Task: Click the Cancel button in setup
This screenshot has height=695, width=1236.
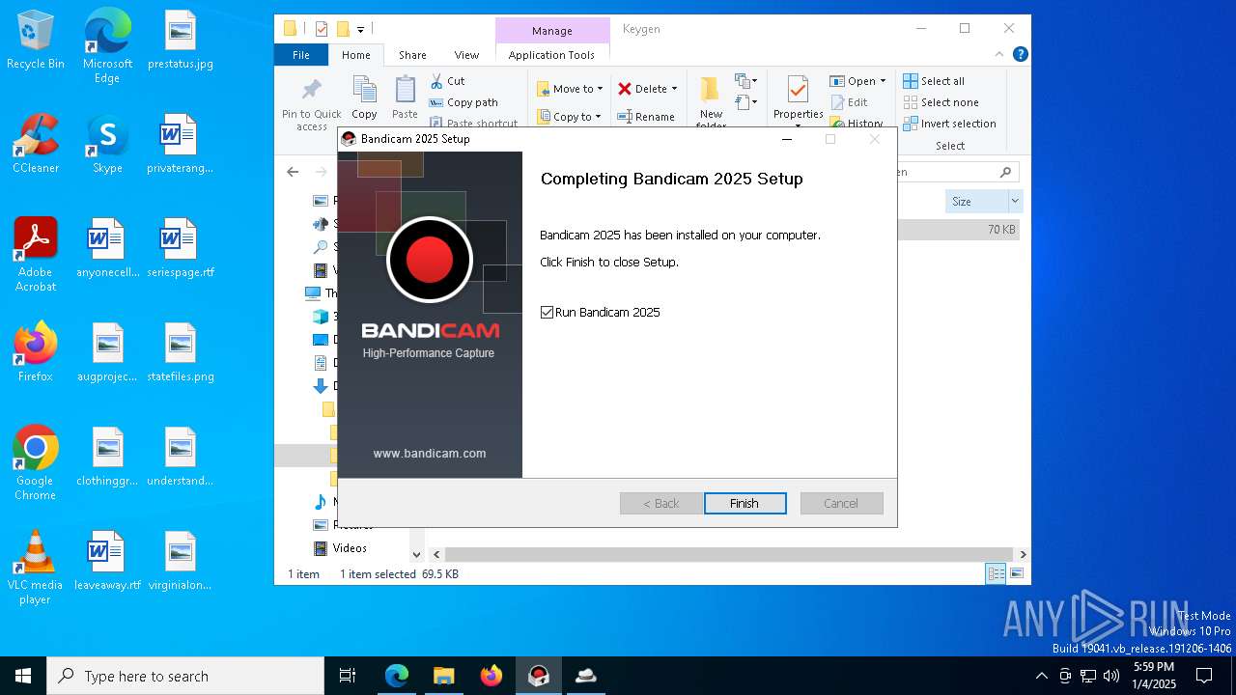Action: [841, 503]
